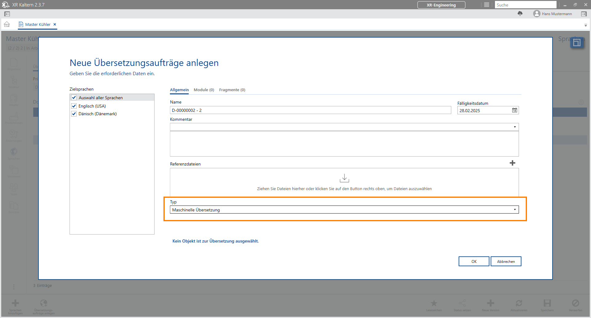This screenshot has width=591, height=318.
Task: Click the sidebar three-dots more icon
Action: (x=14, y=287)
